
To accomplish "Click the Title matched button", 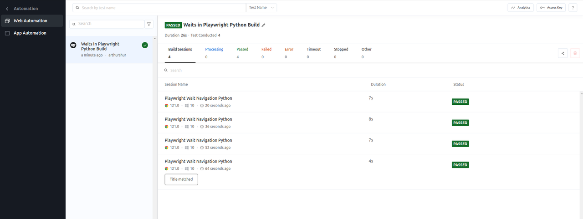I will (x=181, y=179).
